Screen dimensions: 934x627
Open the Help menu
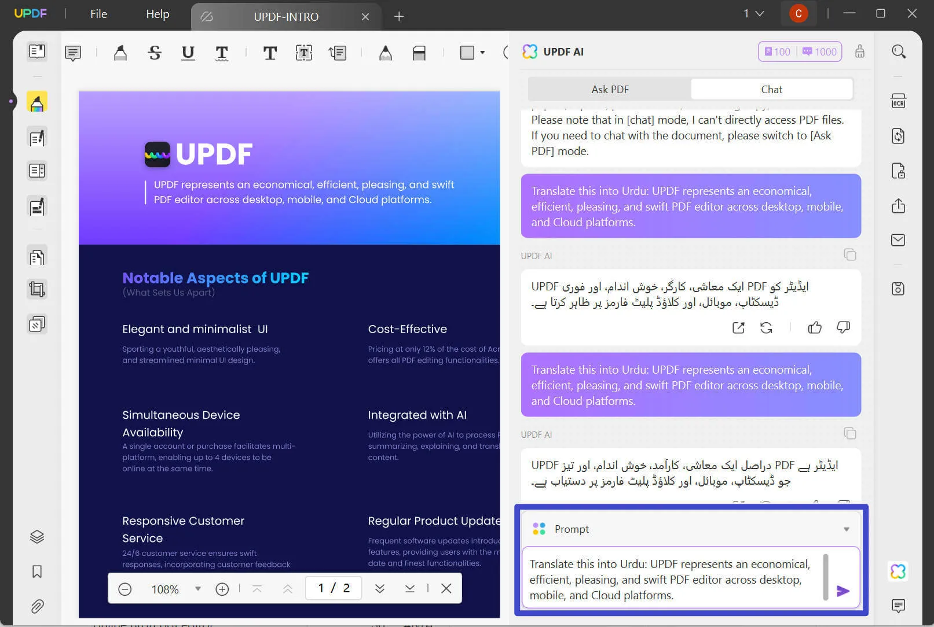[x=158, y=14]
